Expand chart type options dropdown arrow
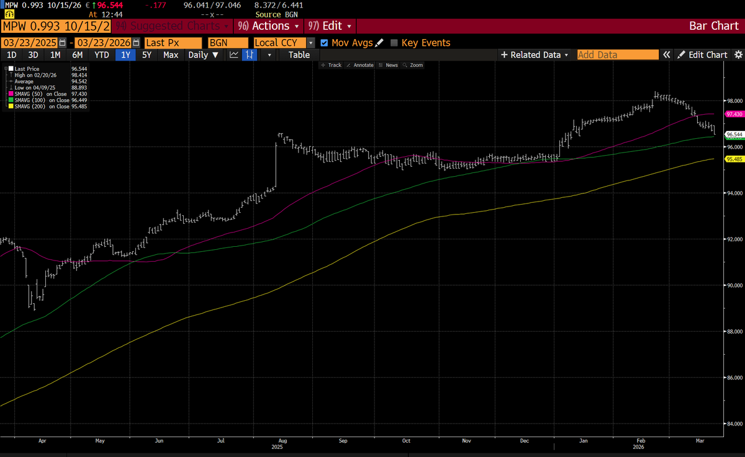 click(x=269, y=55)
